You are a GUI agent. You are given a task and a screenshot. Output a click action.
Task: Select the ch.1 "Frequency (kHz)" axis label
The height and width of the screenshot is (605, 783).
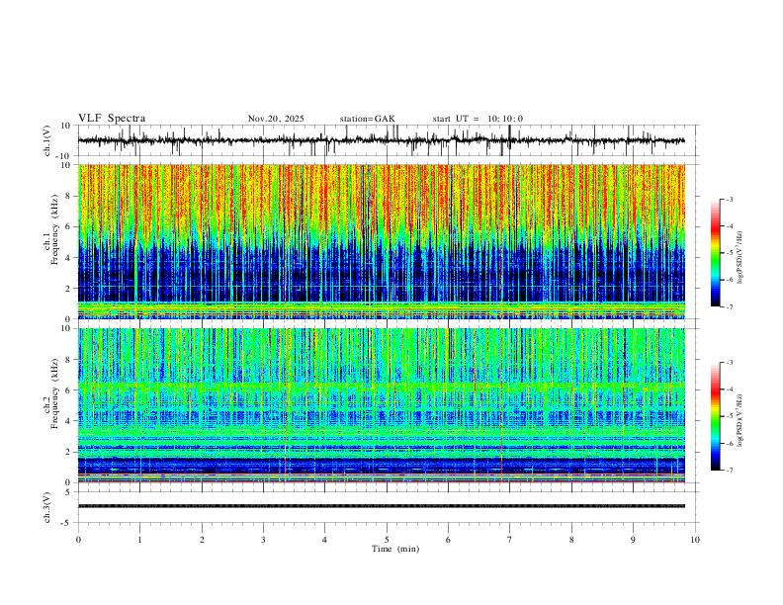pos(54,229)
